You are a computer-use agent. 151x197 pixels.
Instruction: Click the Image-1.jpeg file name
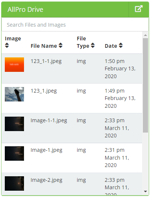pos(47,150)
